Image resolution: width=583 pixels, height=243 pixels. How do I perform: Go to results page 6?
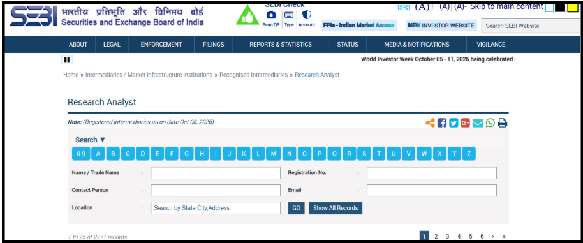482,237
